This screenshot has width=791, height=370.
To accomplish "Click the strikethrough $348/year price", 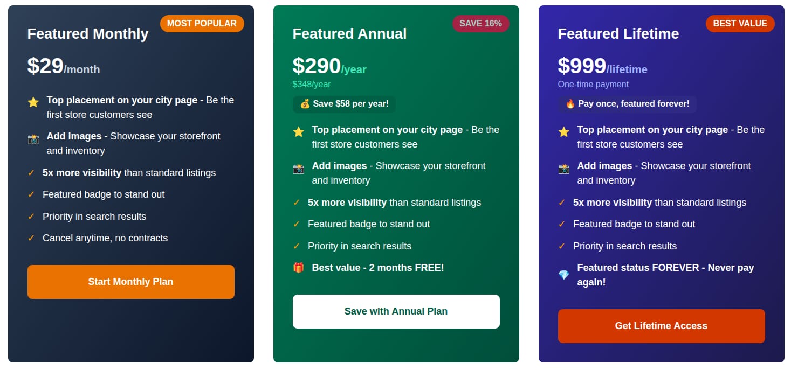I will (x=312, y=85).
